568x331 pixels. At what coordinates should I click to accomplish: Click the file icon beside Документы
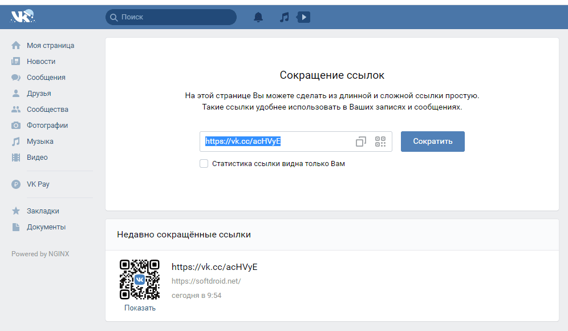(16, 227)
